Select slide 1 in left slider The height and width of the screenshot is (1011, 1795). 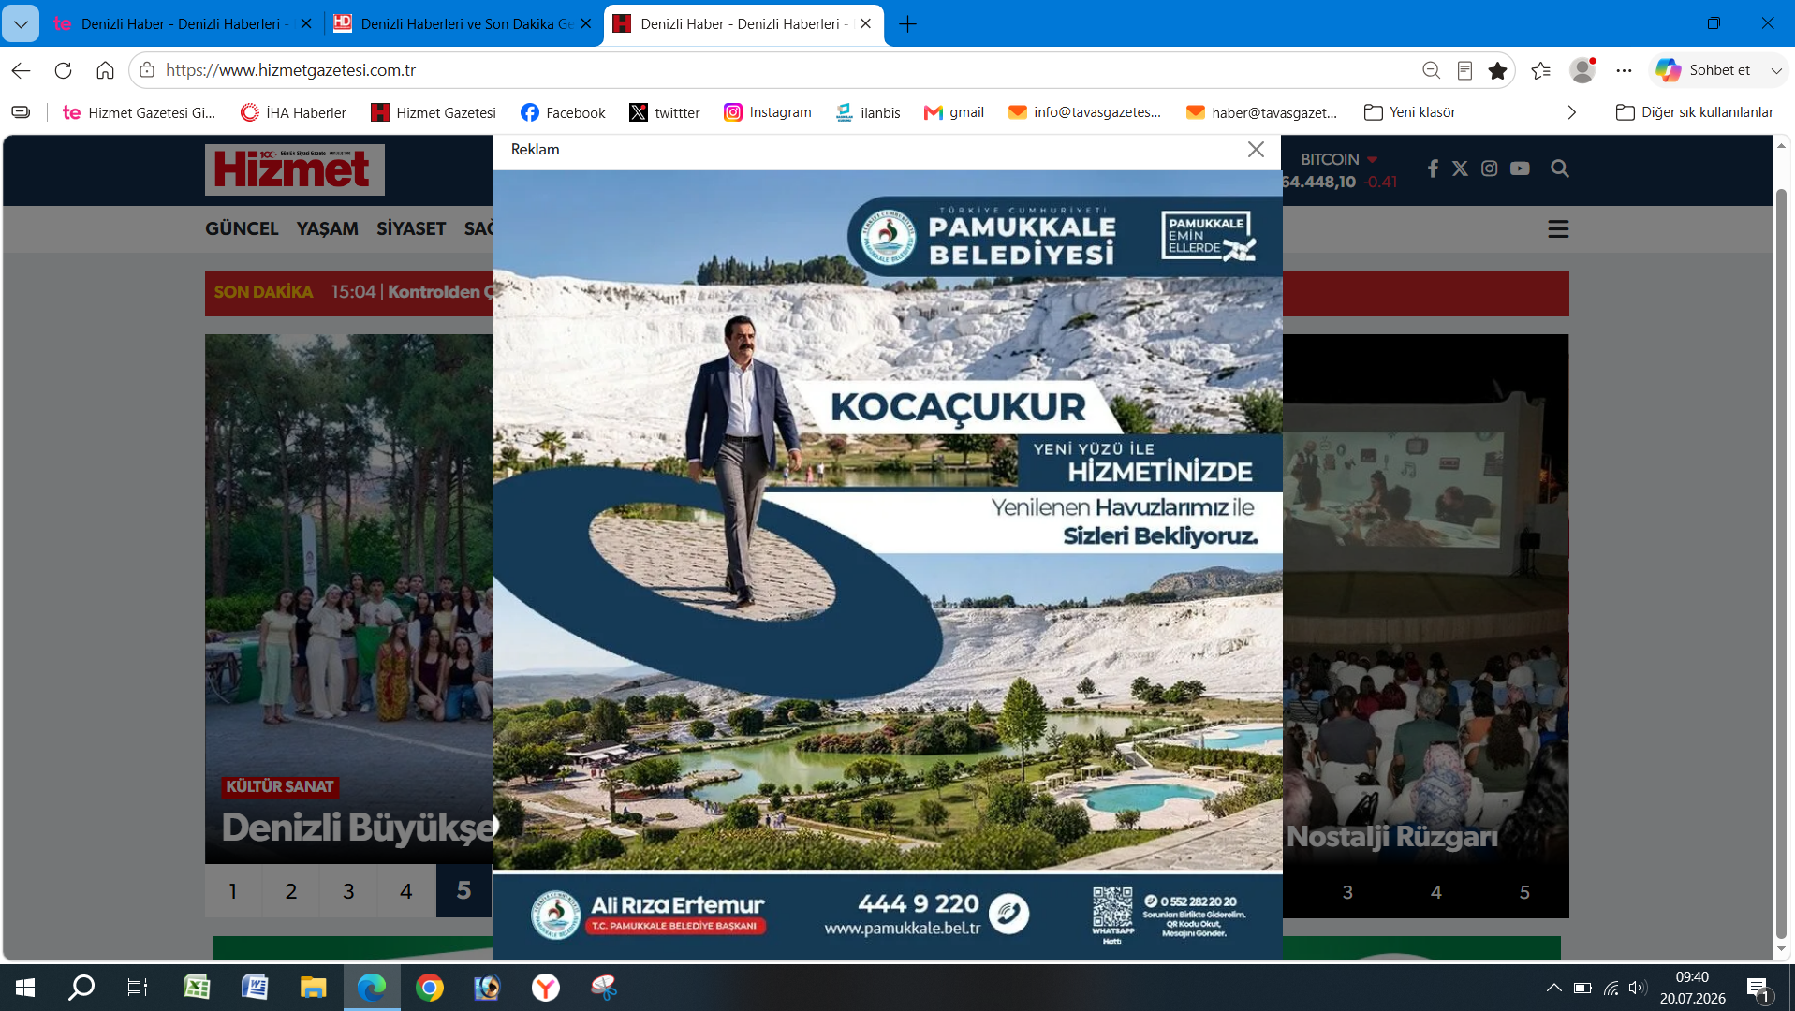tap(233, 891)
